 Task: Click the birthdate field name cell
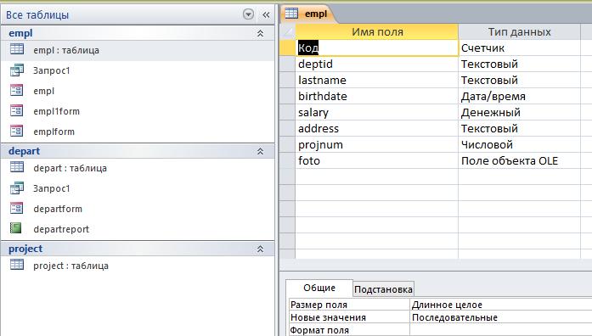point(377,97)
